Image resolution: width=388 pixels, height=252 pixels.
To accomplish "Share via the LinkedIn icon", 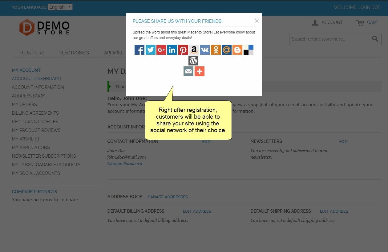I will (172, 50).
